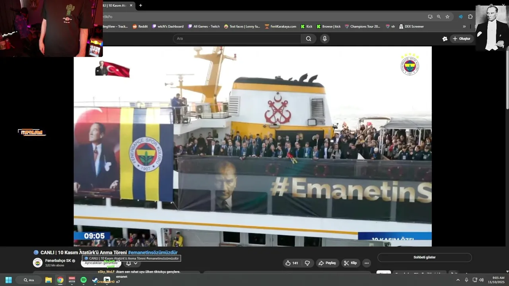Image resolution: width=509 pixels, height=286 pixels.
Task: Open the three-dot more actions menu
Action: (x=367, y=263)
